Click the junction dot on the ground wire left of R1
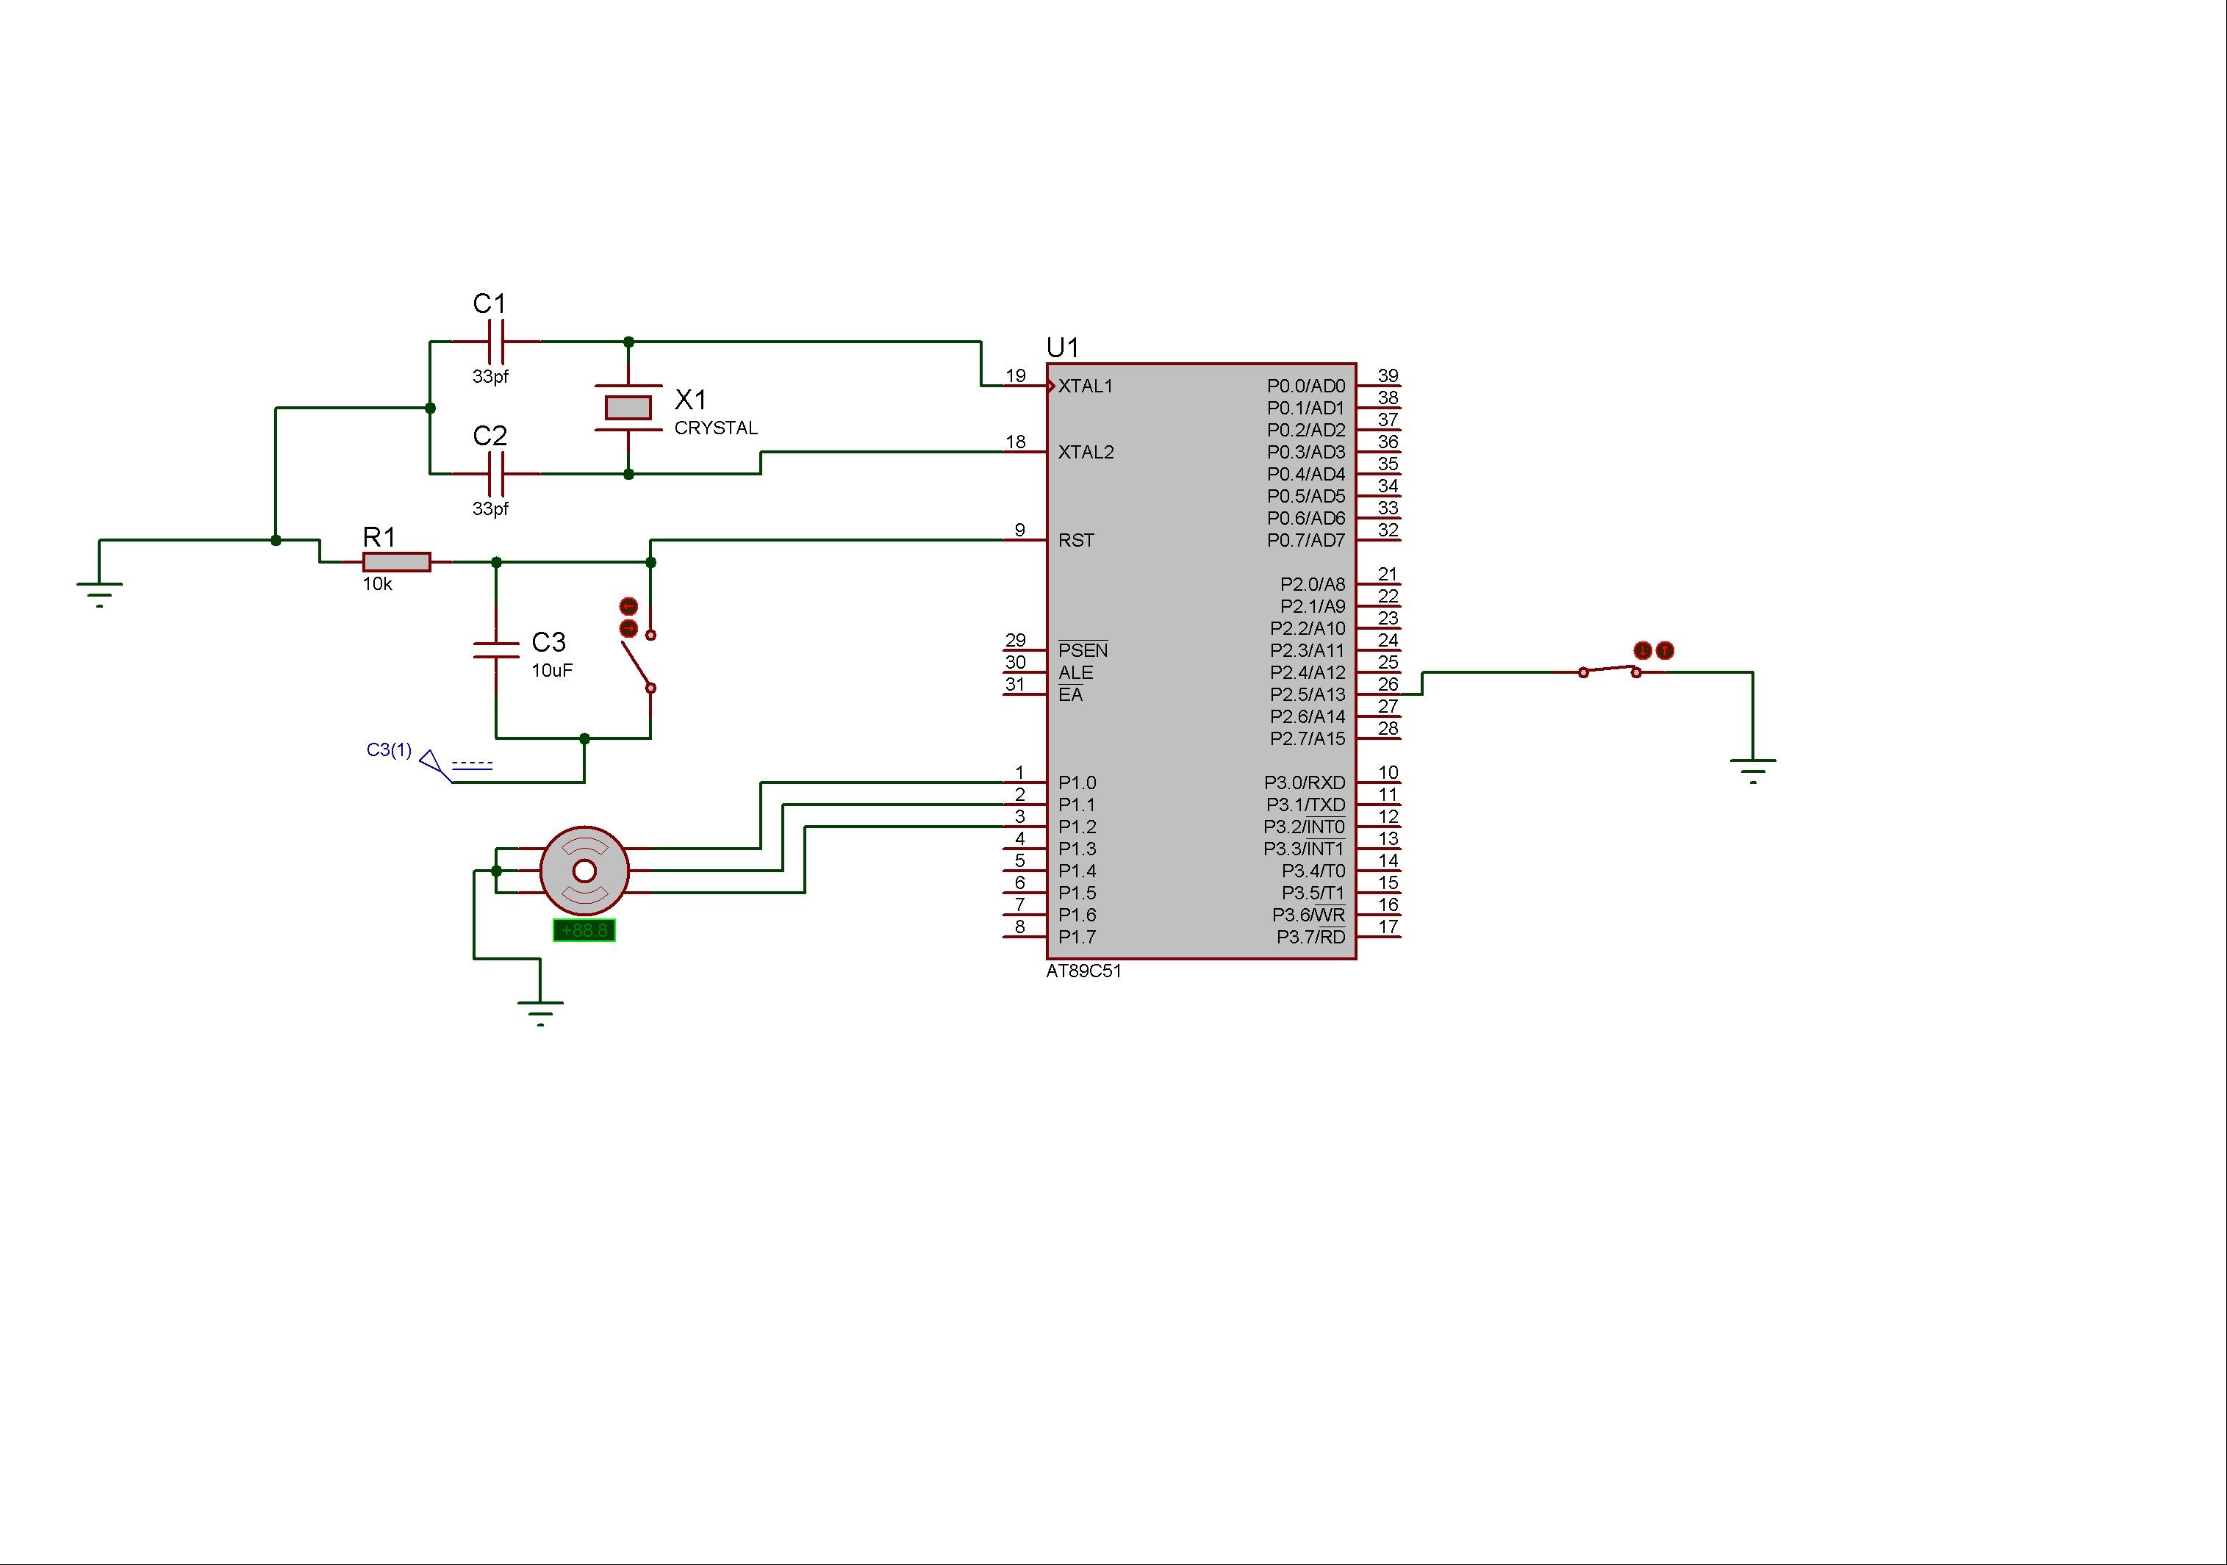The width and height of the screenshot is (2227, 1565). pyautogui.click(x=276, y=540)
